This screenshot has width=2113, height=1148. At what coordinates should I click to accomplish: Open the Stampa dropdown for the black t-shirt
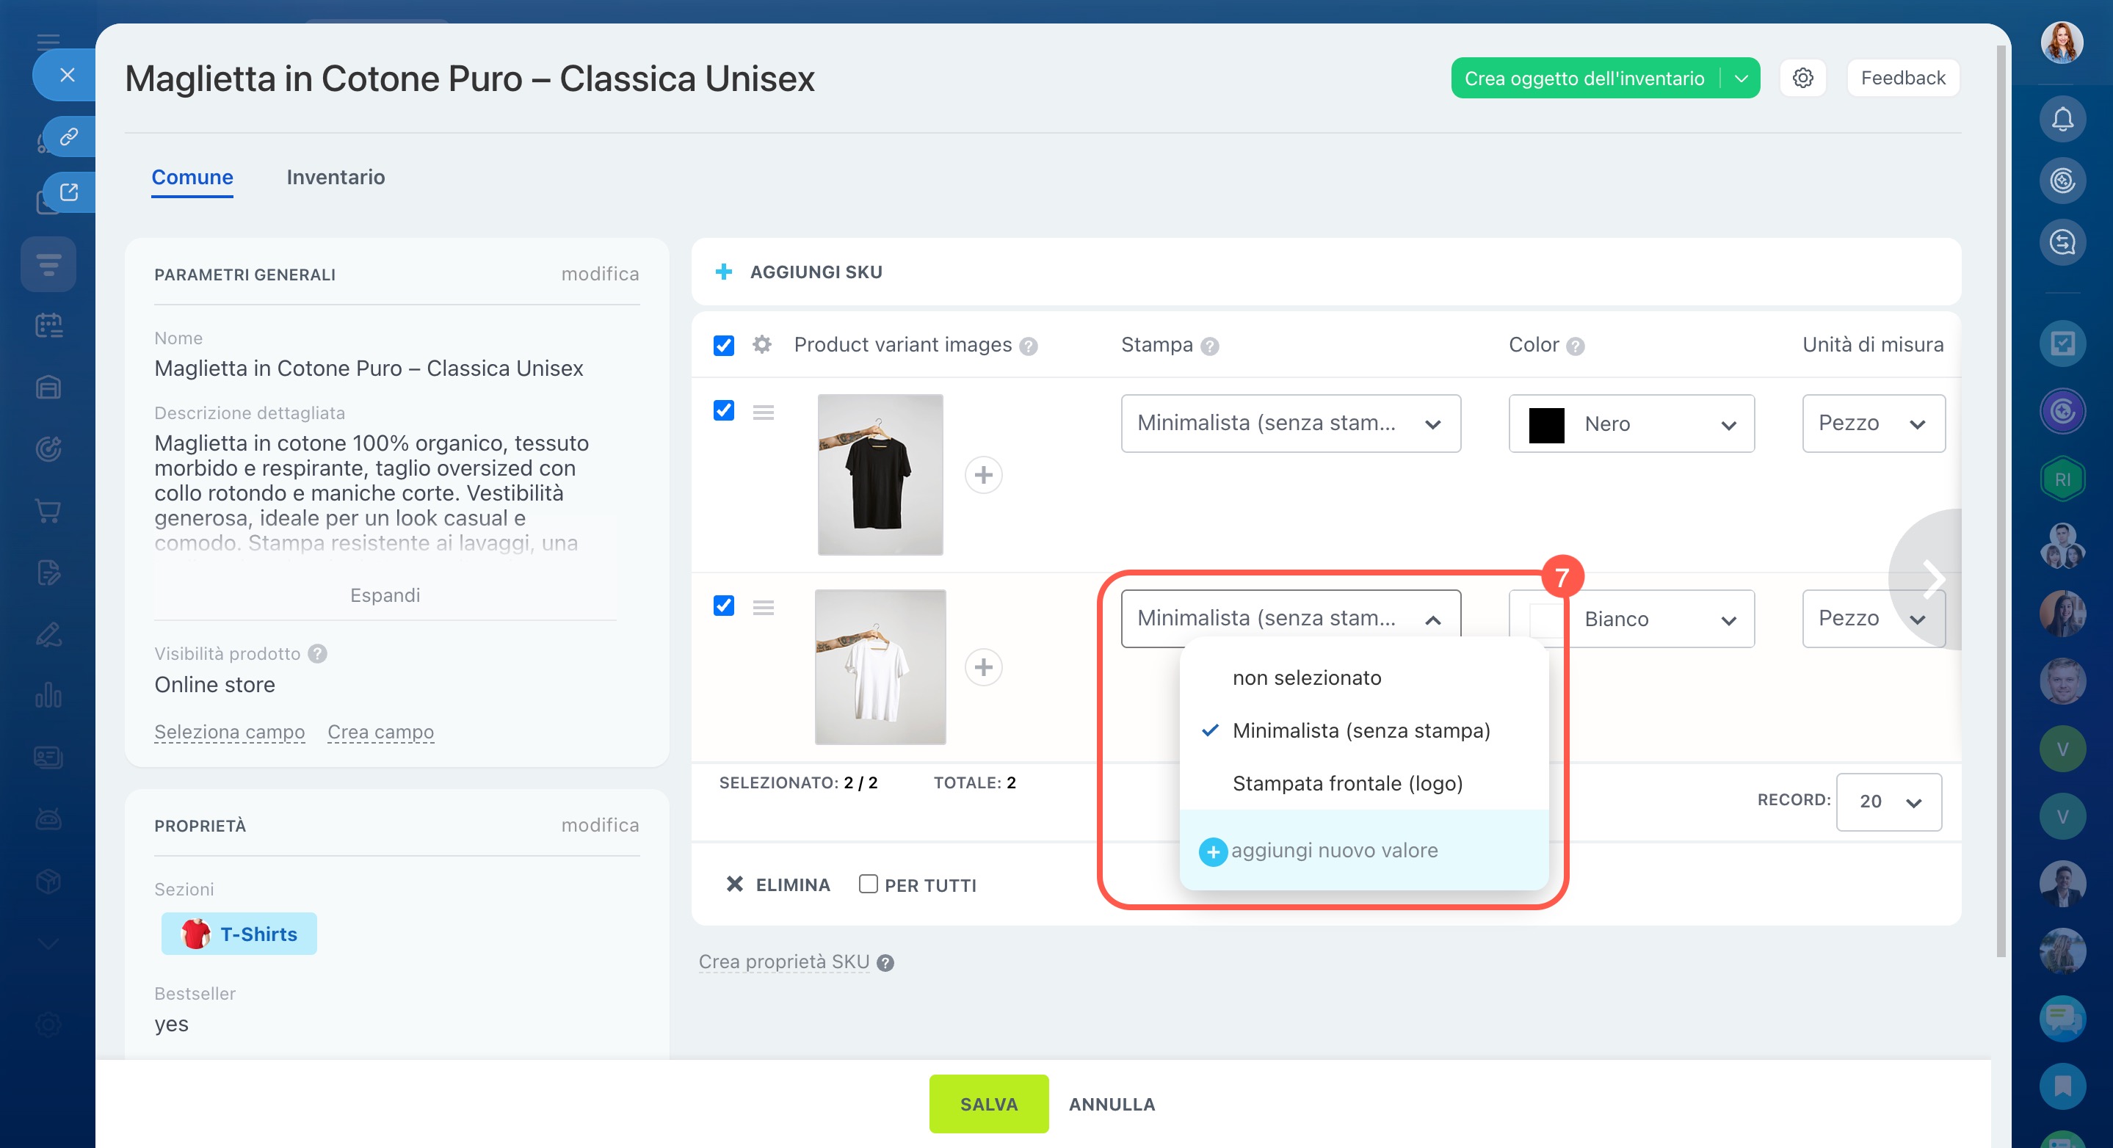(1290, 423)
